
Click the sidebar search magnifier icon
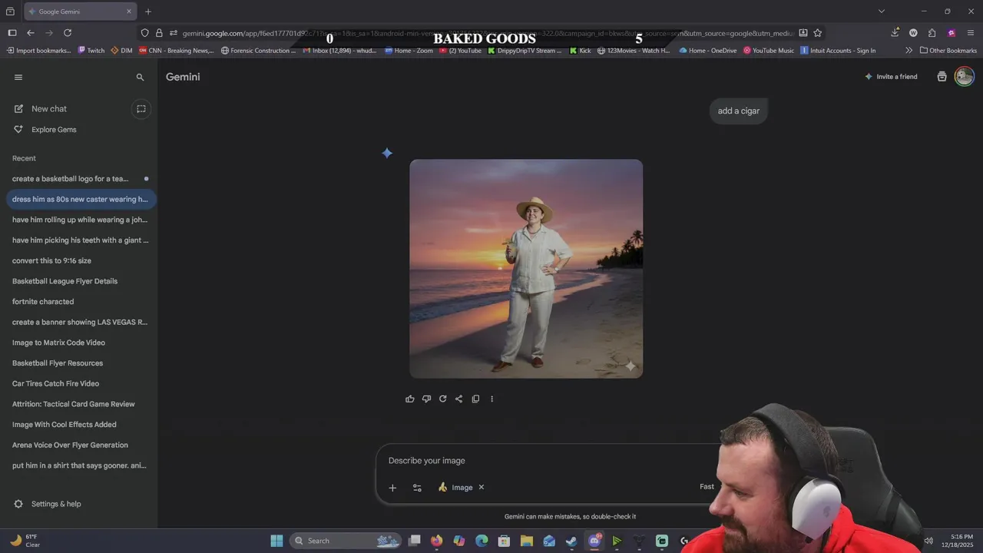[140, 78]
